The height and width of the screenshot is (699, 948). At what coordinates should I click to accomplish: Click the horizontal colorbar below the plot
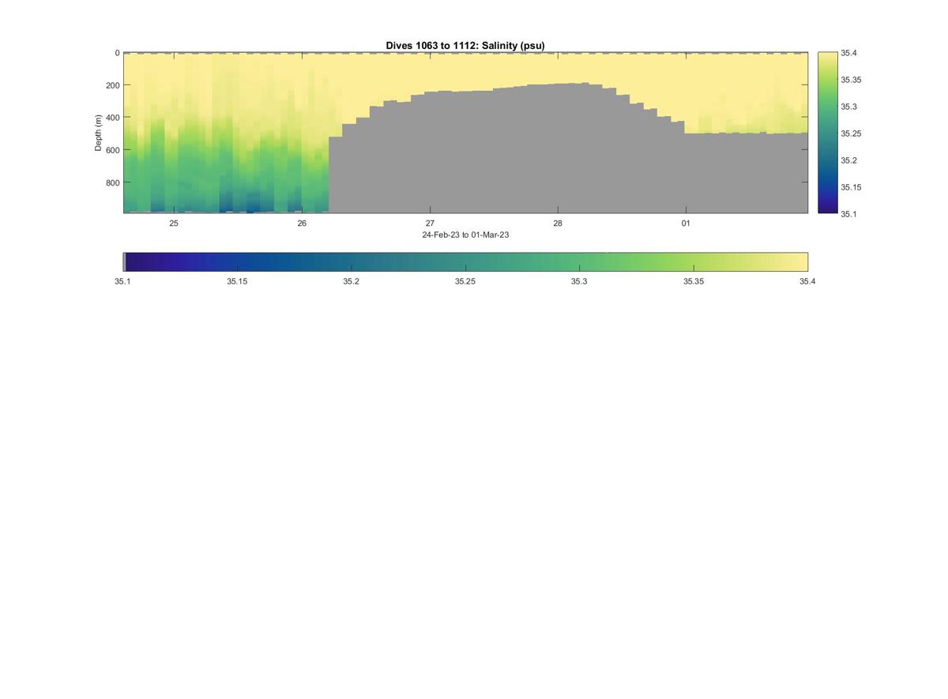coord(465,262)
